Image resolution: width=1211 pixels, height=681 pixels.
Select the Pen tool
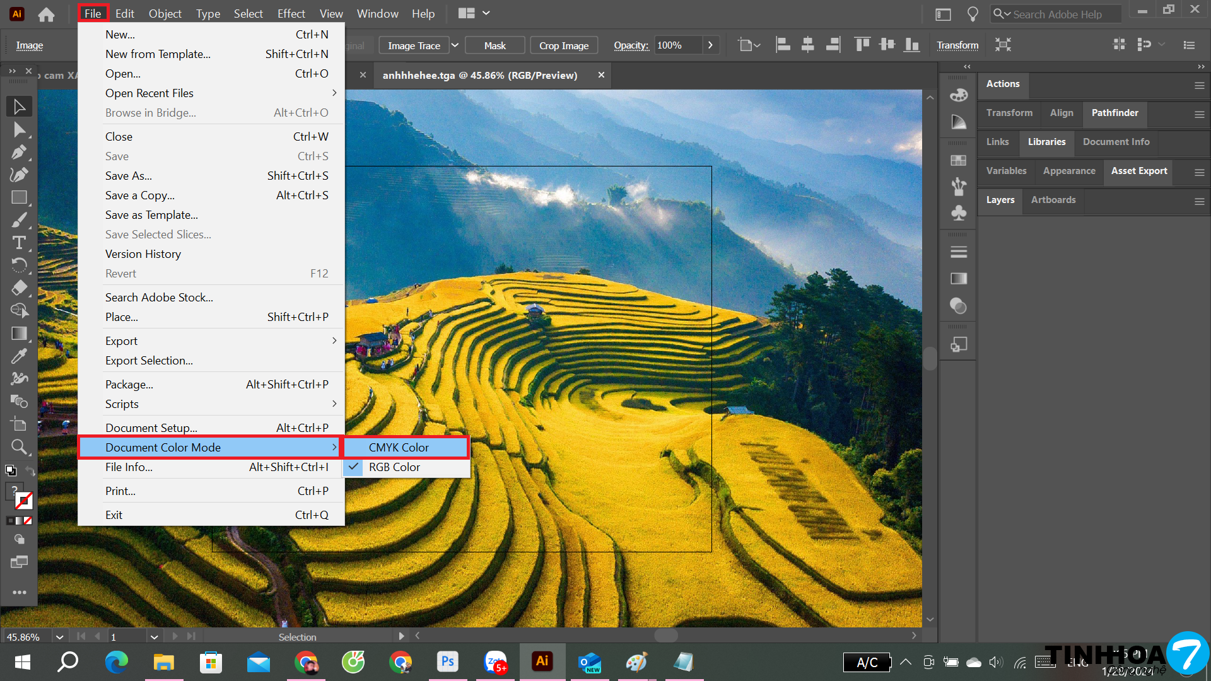(x=19, y=152)
